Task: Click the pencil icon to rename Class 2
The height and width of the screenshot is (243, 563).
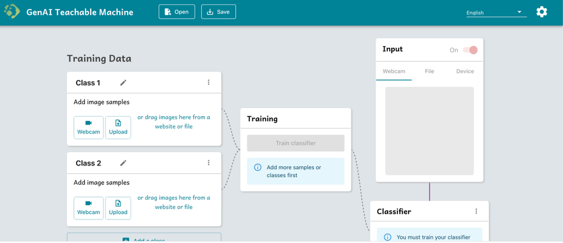Action: [x=123, y=163]
